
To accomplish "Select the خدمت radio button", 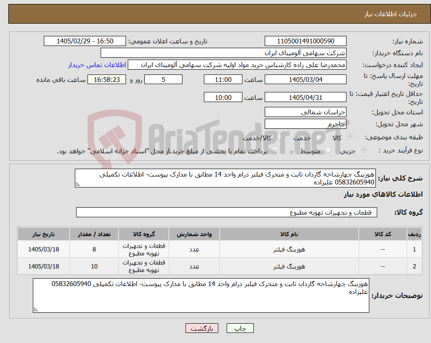I will pyautogui.click(x=319, y=137).
